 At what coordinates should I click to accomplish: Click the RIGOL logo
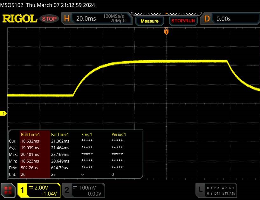[20, 19]
